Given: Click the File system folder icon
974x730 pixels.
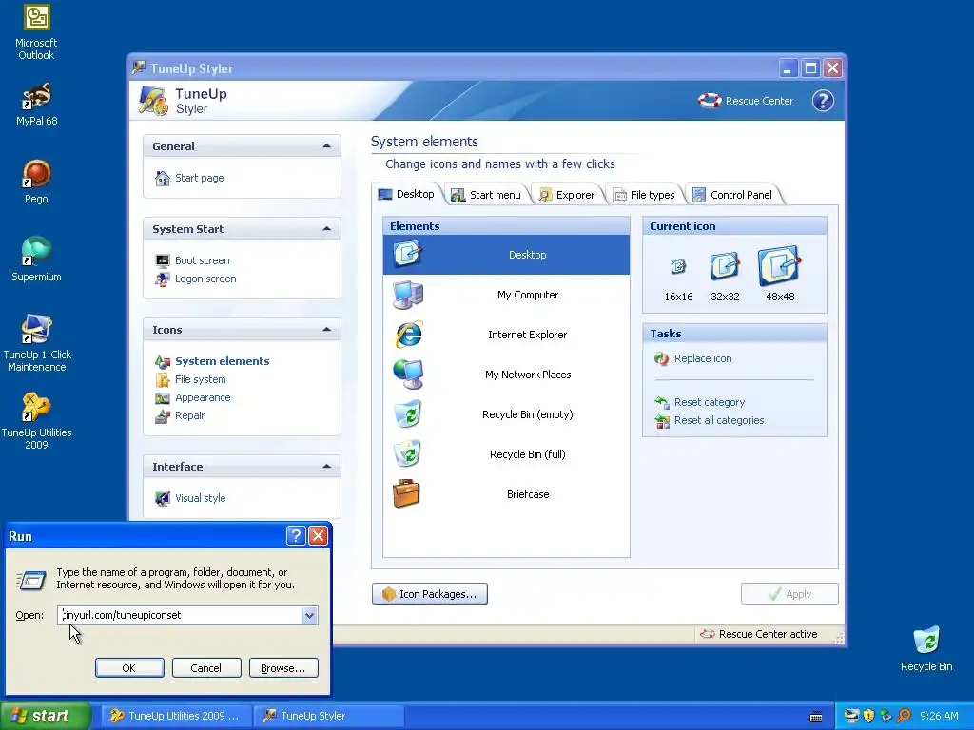Looking at the screenshot, I should 162,379.
